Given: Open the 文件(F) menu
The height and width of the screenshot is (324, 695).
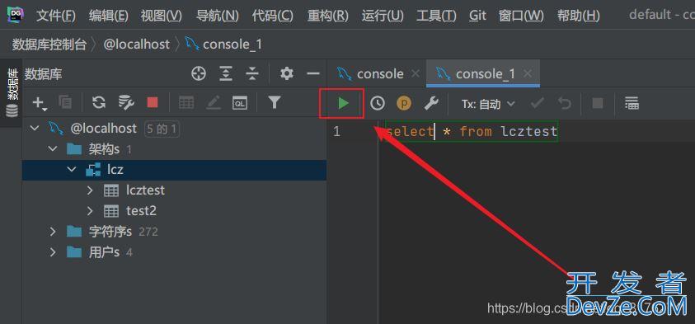Looking at the screenshot, I should 56,16.
